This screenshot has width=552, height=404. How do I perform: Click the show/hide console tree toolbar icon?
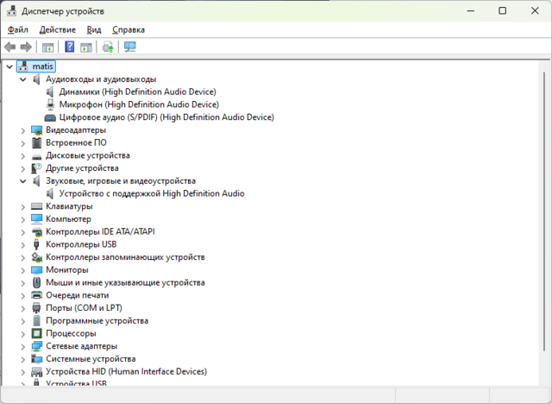(x=48, y=47)
